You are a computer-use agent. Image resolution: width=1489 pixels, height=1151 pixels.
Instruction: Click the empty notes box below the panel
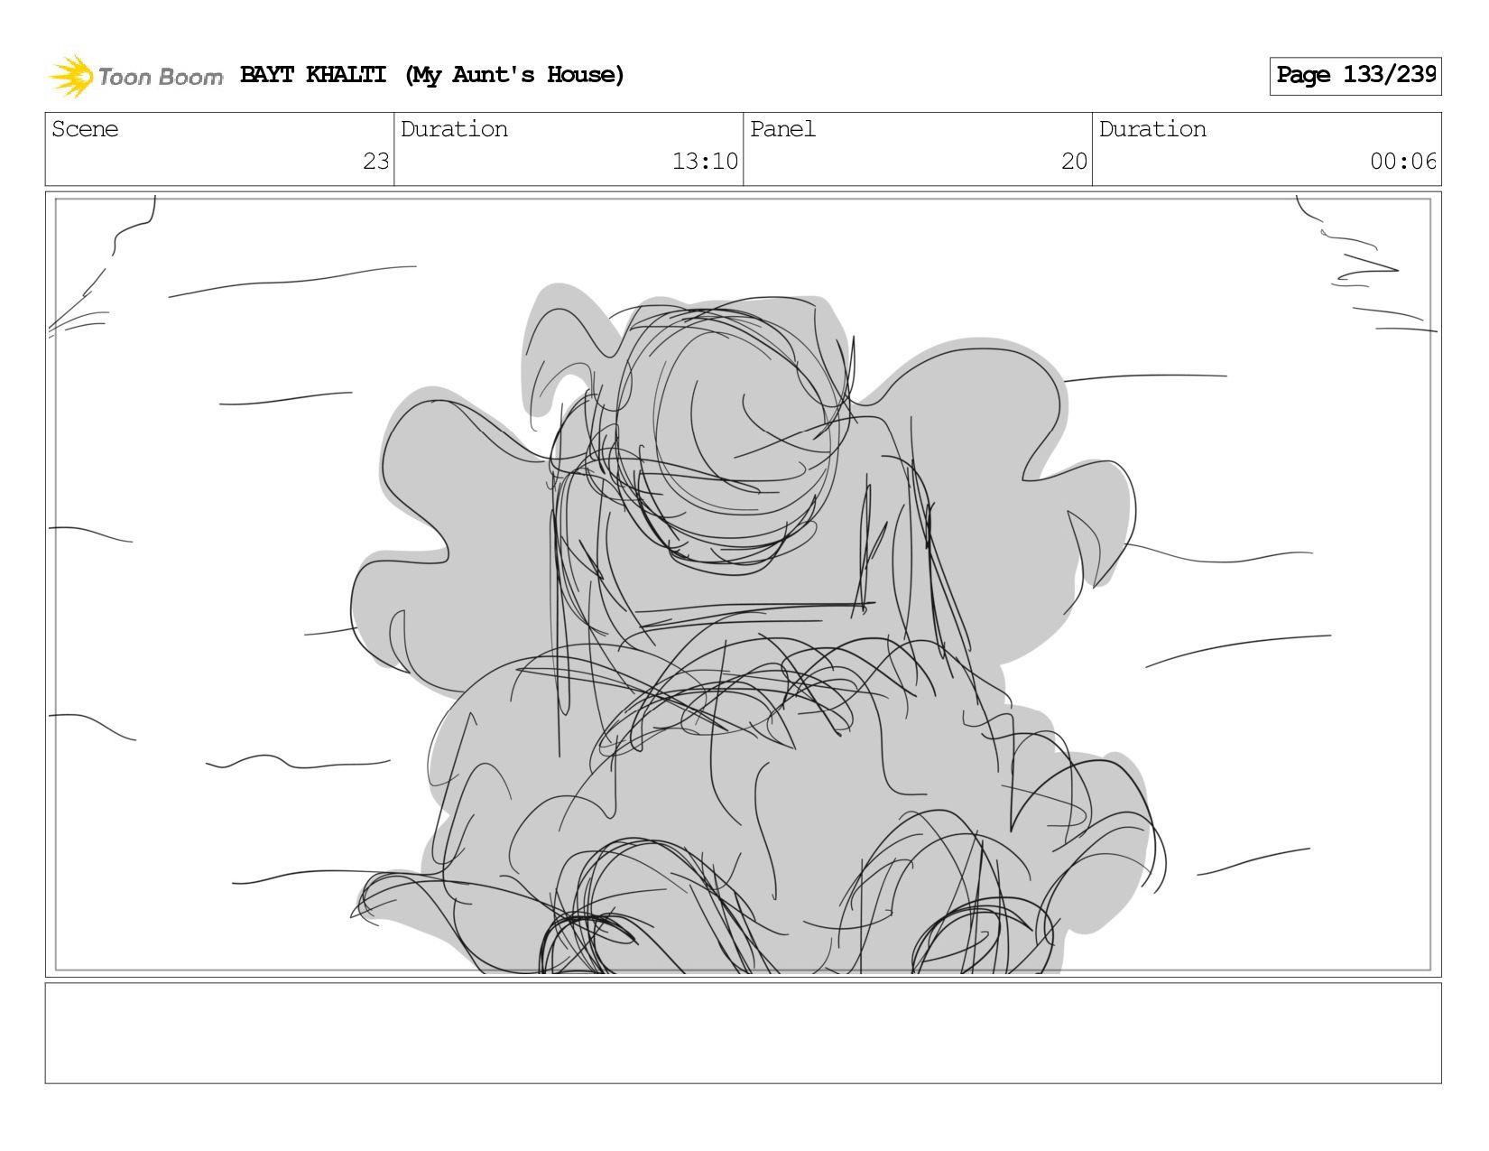(743, 1033)
